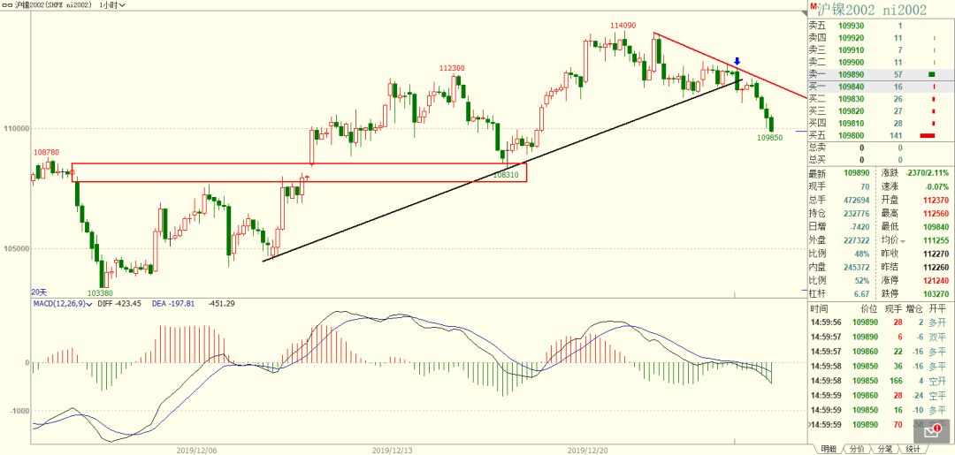Click the 最高 112560 high price value
The image size is (955, 455).
click(936, 213)
